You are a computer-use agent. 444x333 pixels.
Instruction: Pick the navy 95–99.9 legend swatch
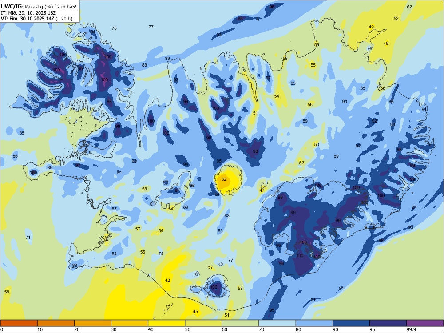coord(388,323)
